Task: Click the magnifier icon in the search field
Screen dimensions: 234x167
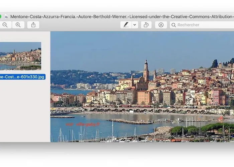Action: click(x=173, y=25)
